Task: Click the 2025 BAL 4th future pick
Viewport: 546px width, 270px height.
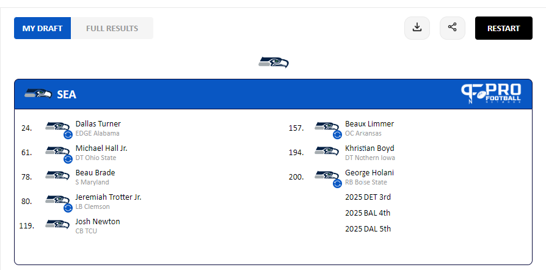Action: [x=368, y=213]
